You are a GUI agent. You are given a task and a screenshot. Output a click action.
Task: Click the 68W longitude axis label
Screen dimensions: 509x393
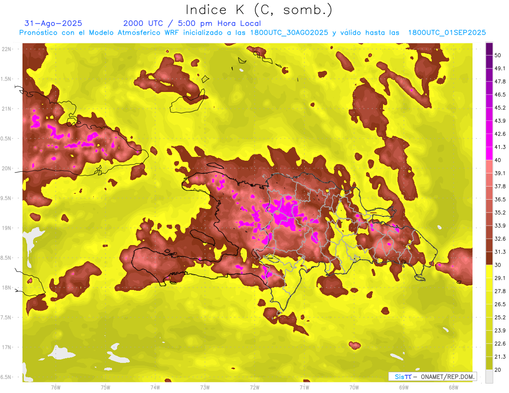tap(453, 387)
